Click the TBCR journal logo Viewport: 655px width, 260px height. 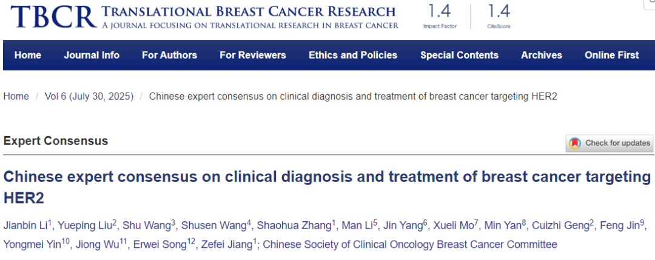(53, 16)
